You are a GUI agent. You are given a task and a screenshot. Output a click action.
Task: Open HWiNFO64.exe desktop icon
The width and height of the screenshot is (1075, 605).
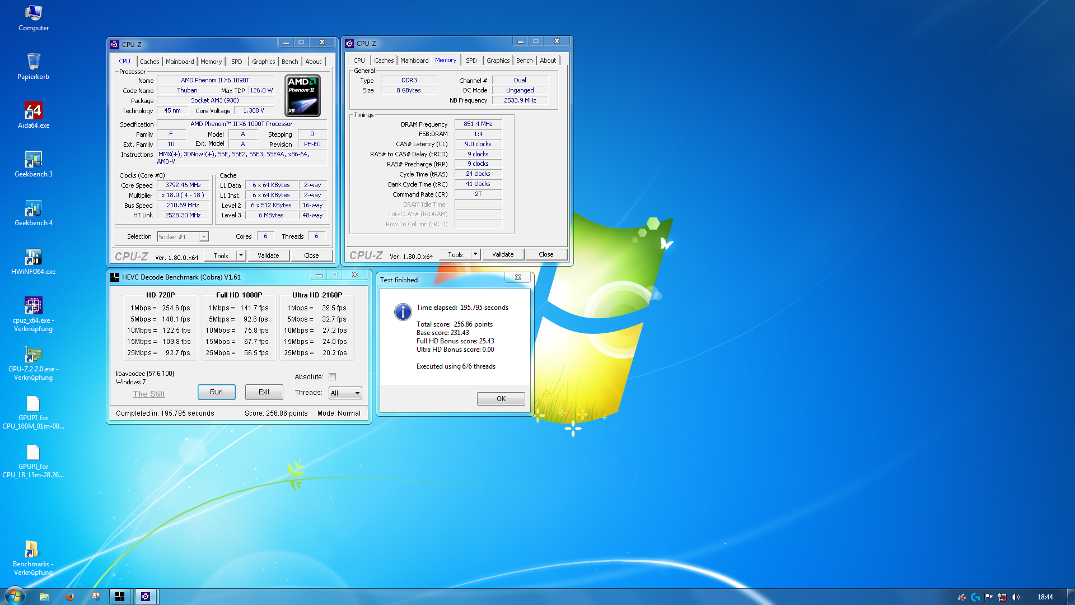pyautogui.click(x=33, y=261)
